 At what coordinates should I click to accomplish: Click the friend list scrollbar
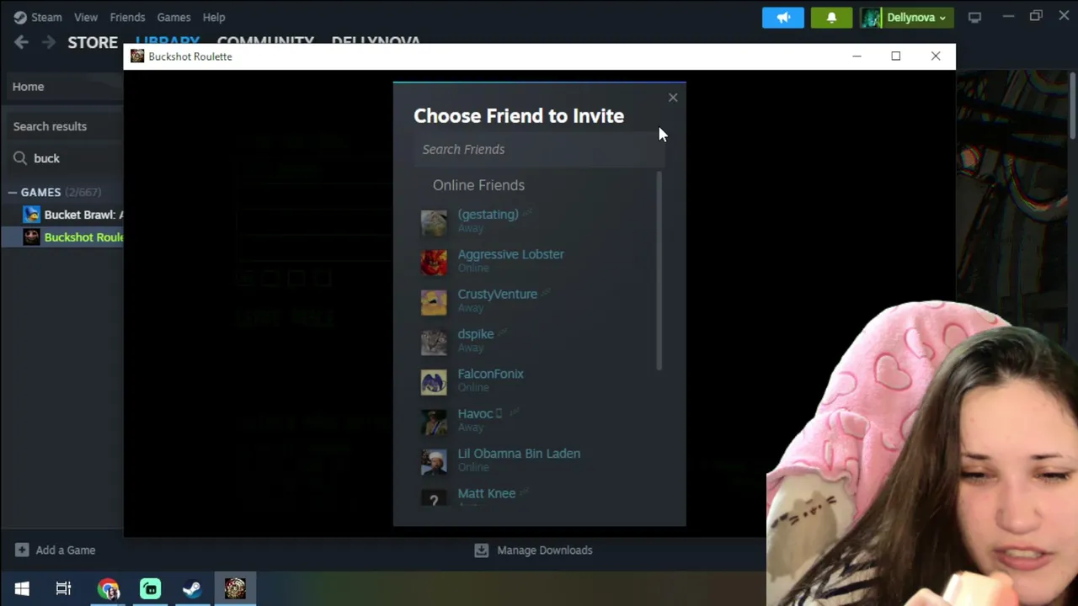point(659,271)
